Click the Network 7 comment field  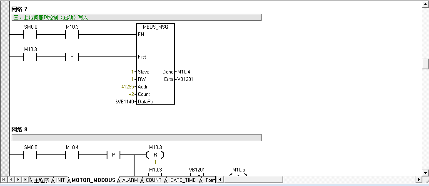(136, 17)
